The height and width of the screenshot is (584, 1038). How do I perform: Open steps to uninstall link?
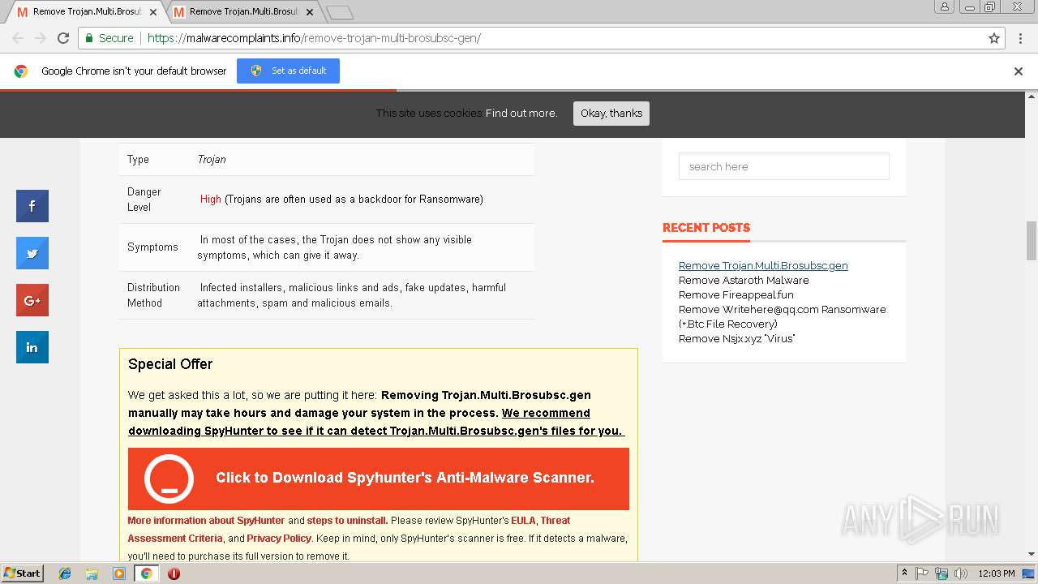[x=347, y=521]
